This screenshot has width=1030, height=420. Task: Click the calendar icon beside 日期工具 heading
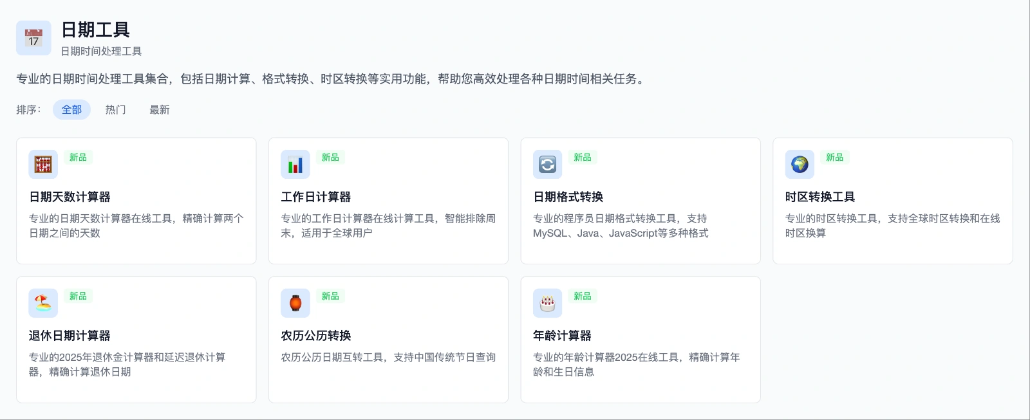[x=33, y=38]
